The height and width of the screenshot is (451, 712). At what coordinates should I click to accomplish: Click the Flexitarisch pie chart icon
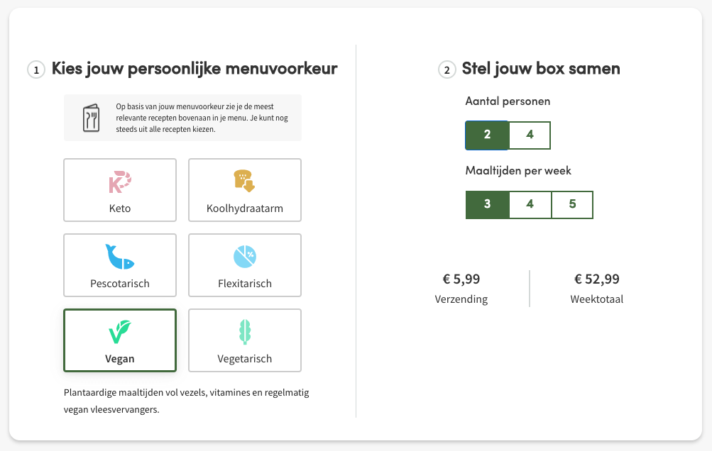point(244,257)
